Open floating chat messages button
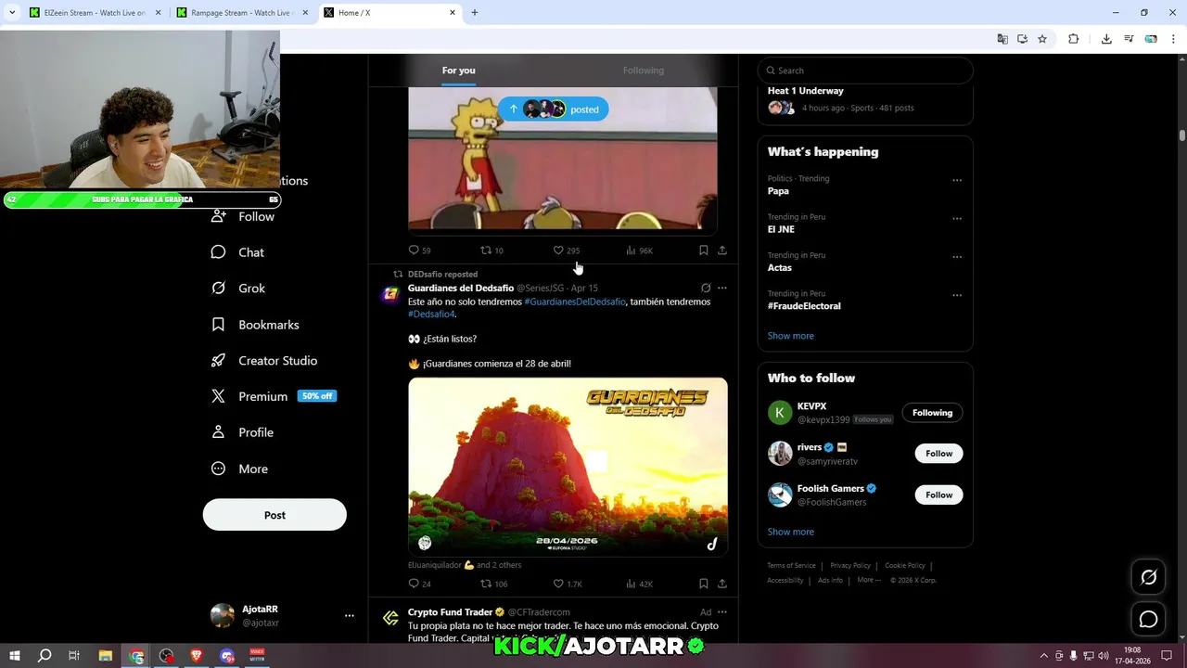Image resolution: width=1187 pixels, height=668 pixels. [x=1148, y=619]
